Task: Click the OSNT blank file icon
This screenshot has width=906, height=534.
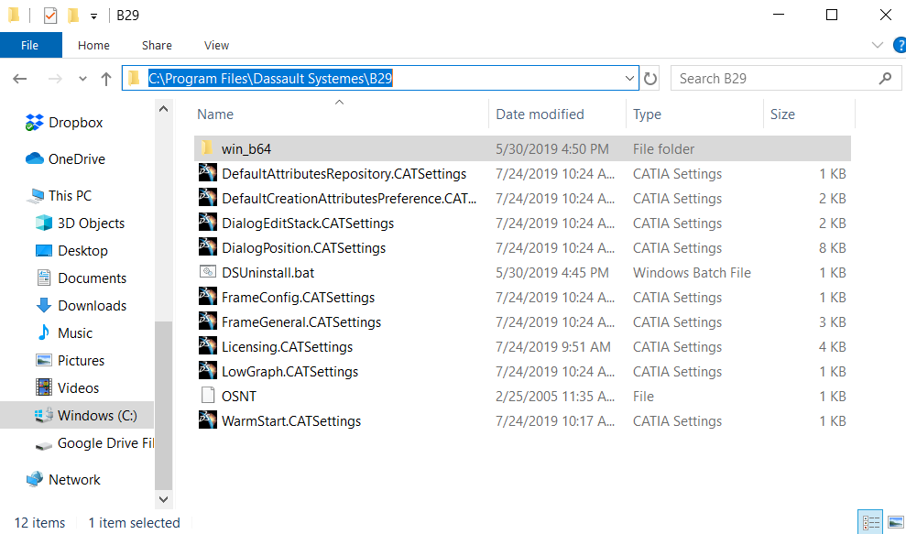Action: coord(207,396)
